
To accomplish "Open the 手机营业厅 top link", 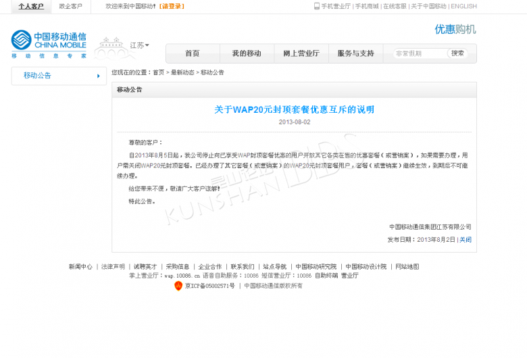I will [x=336, y=6].
